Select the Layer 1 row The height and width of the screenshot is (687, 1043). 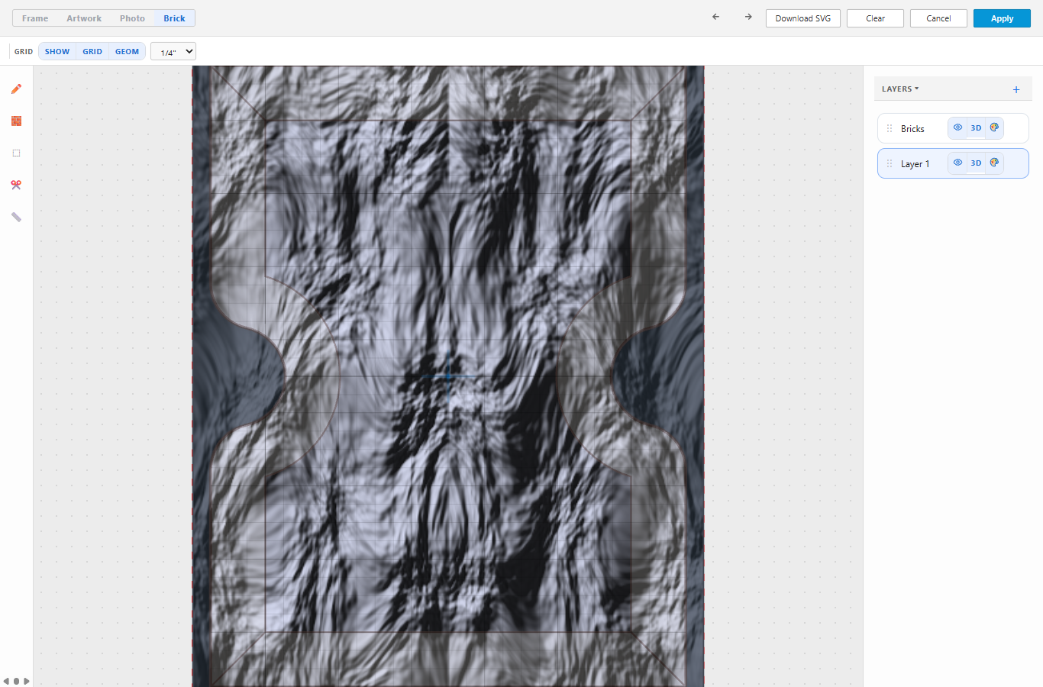[953, 163]
